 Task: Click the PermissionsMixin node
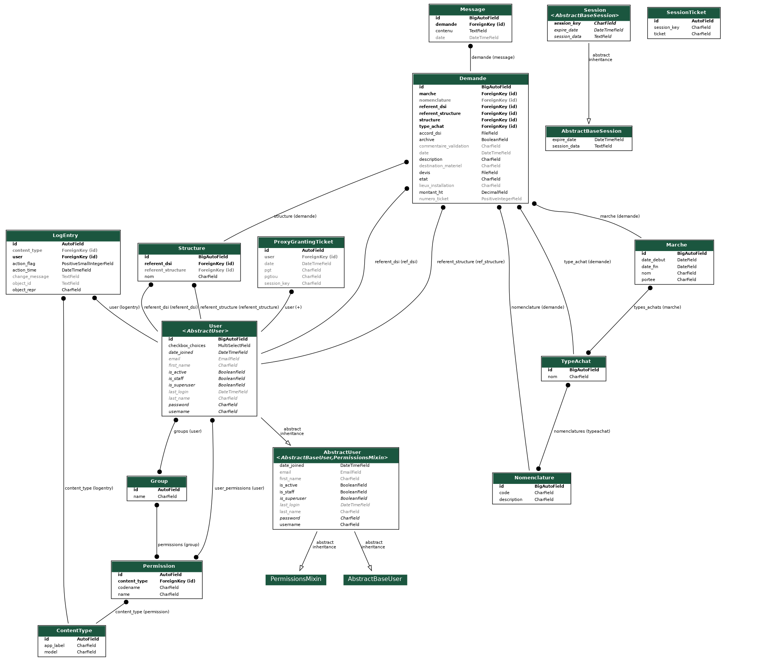coord(296,579)
